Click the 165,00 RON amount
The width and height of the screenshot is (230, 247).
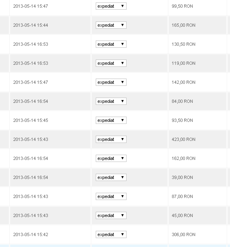183,25
